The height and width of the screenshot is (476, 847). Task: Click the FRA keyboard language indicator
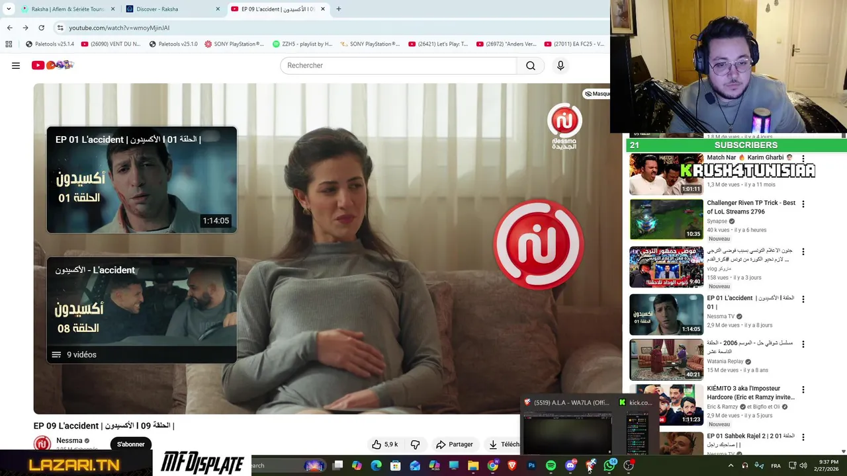click(776, 465)
